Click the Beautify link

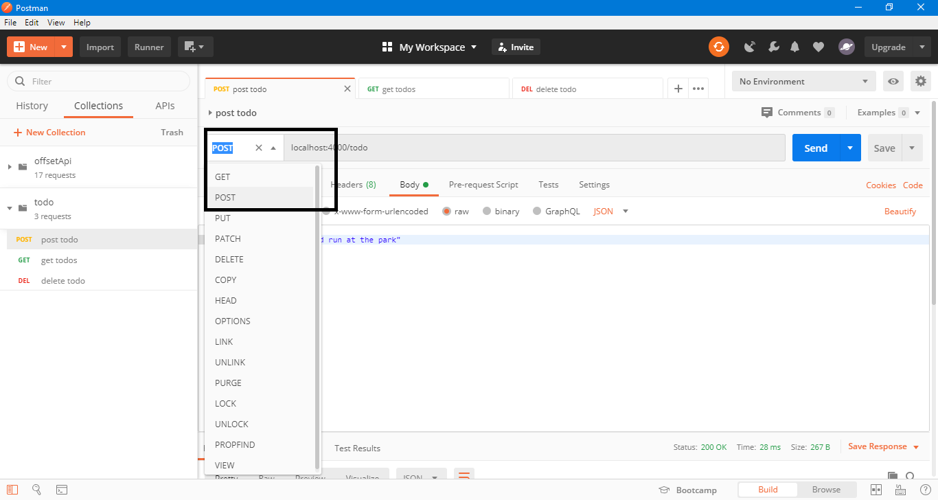[900, 211]
